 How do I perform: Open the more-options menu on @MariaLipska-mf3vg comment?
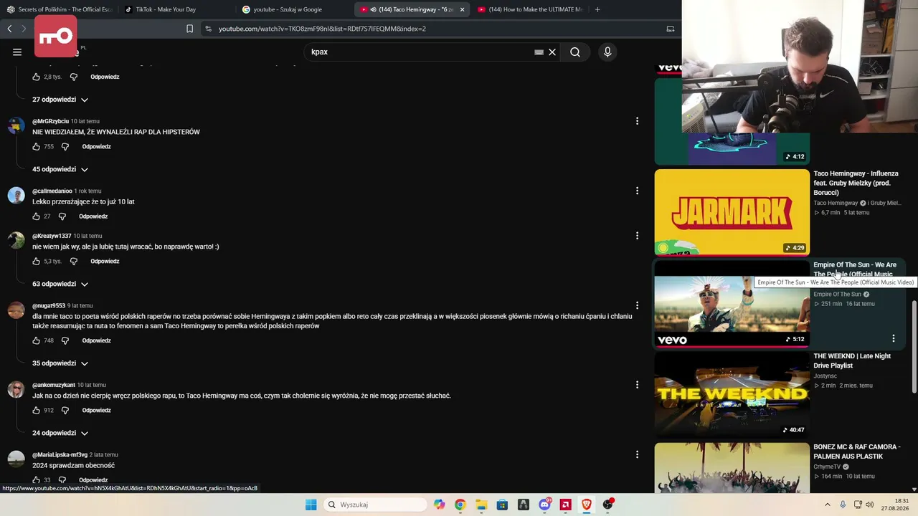637,454
